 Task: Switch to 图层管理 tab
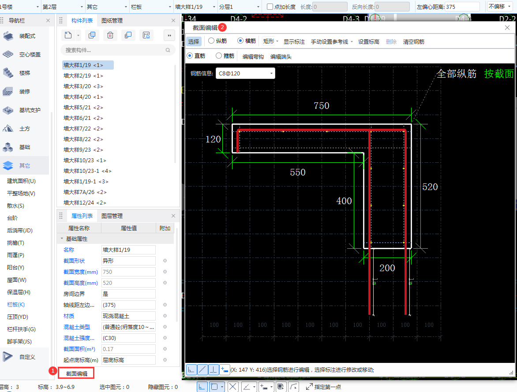112,216
